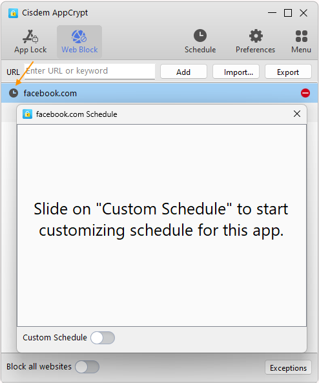Turn on Block all websites
The width and height of the screenshot is (319, 383).
click(87, 367)
